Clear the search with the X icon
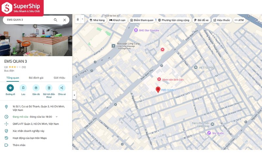The width and height of the screenshot is (262, 164). click(x=65, y=20)
